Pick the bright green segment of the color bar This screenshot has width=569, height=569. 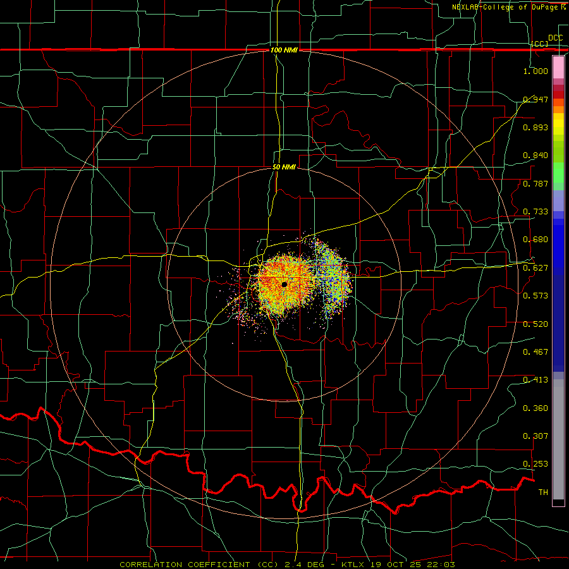(558, 173)
